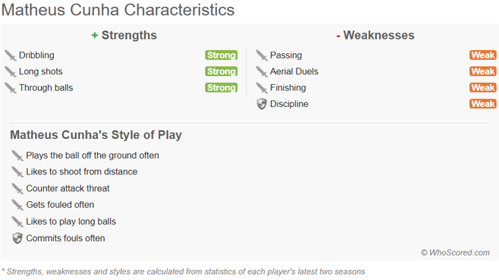Click the sword icon next to Counter attack threat
499x280 pixels.
pyautogui.click(x=17, y=189)
